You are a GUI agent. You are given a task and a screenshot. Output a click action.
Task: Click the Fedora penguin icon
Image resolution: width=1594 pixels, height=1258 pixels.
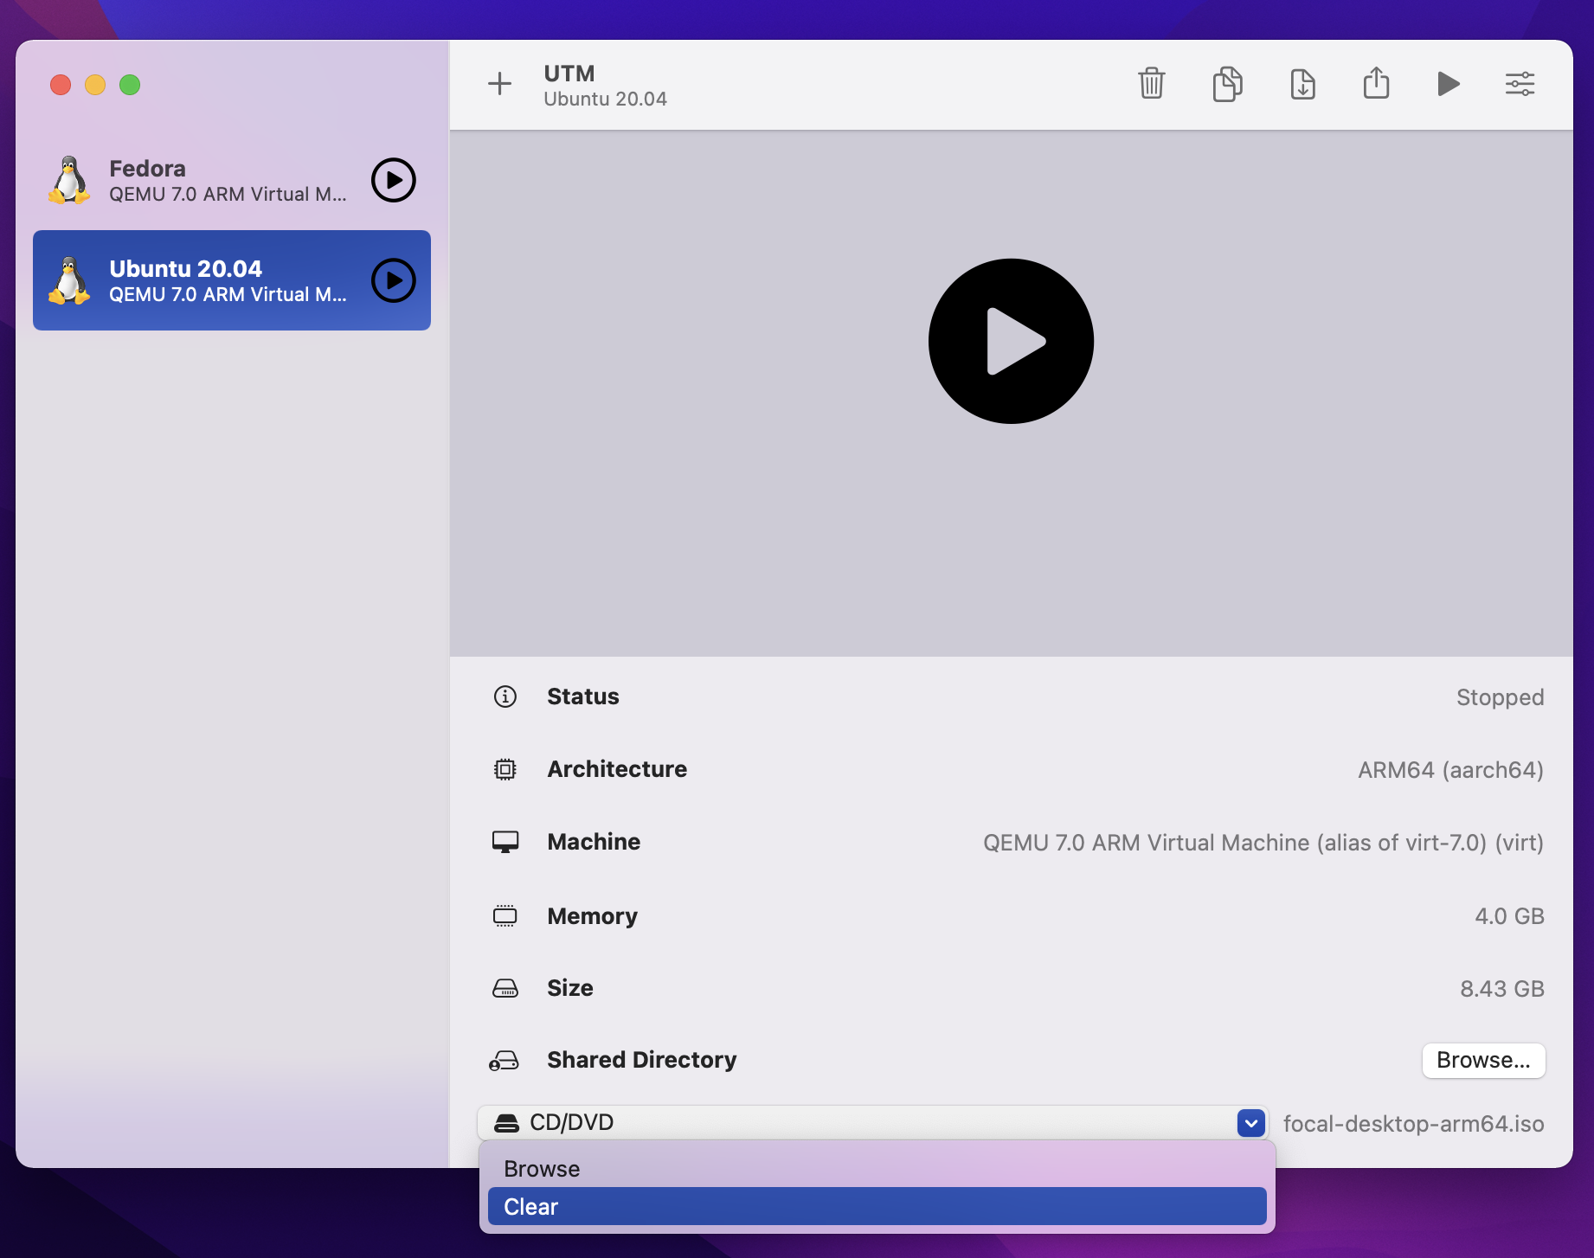[x=69, y=180]
